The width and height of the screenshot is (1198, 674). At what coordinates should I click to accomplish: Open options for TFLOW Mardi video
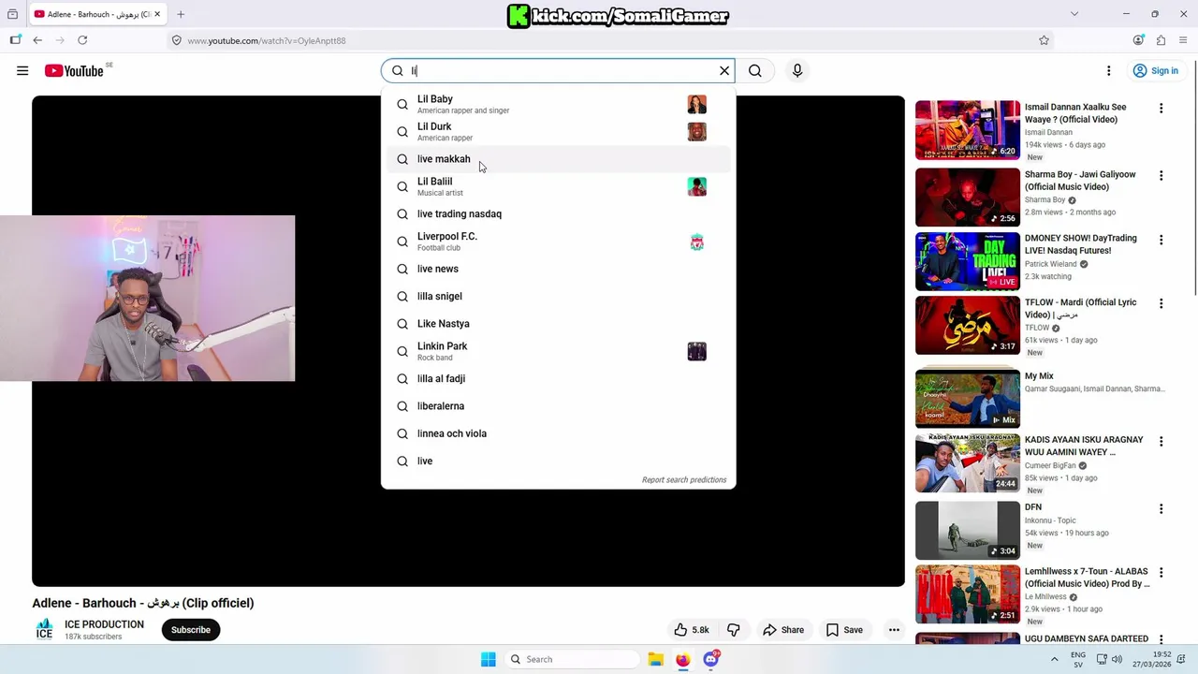tap(1161, 303)
